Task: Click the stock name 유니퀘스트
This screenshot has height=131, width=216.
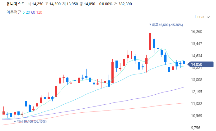Action: (16, 4)
